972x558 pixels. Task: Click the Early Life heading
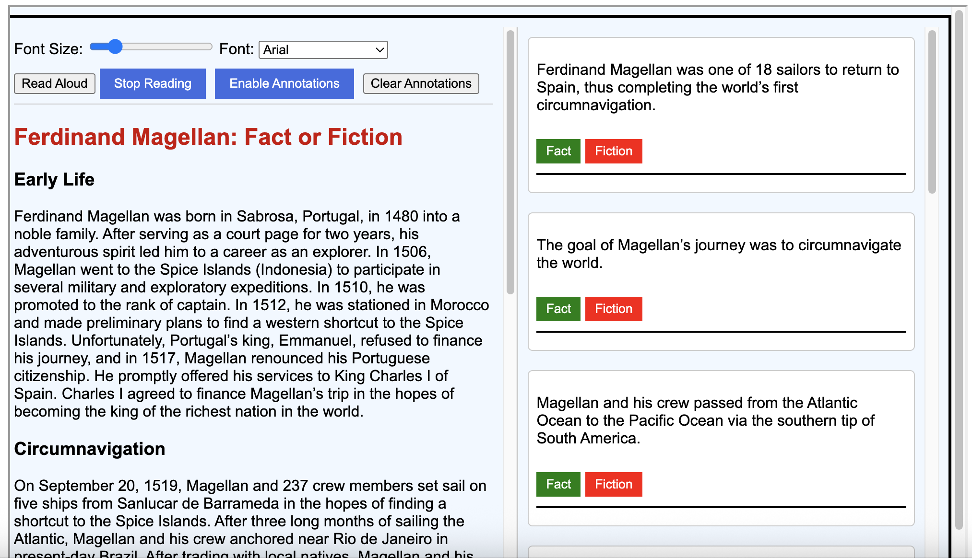[x=54, y=179]
